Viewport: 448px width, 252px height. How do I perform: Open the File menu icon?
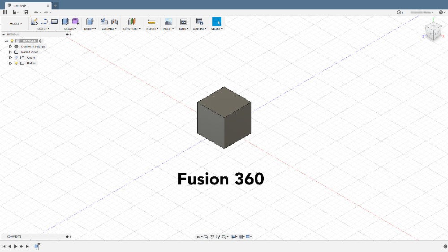coord(14,12)
